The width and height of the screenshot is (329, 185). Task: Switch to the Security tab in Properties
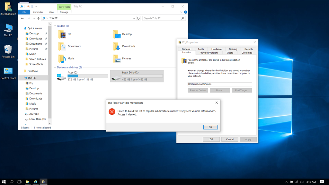[249, 49]
